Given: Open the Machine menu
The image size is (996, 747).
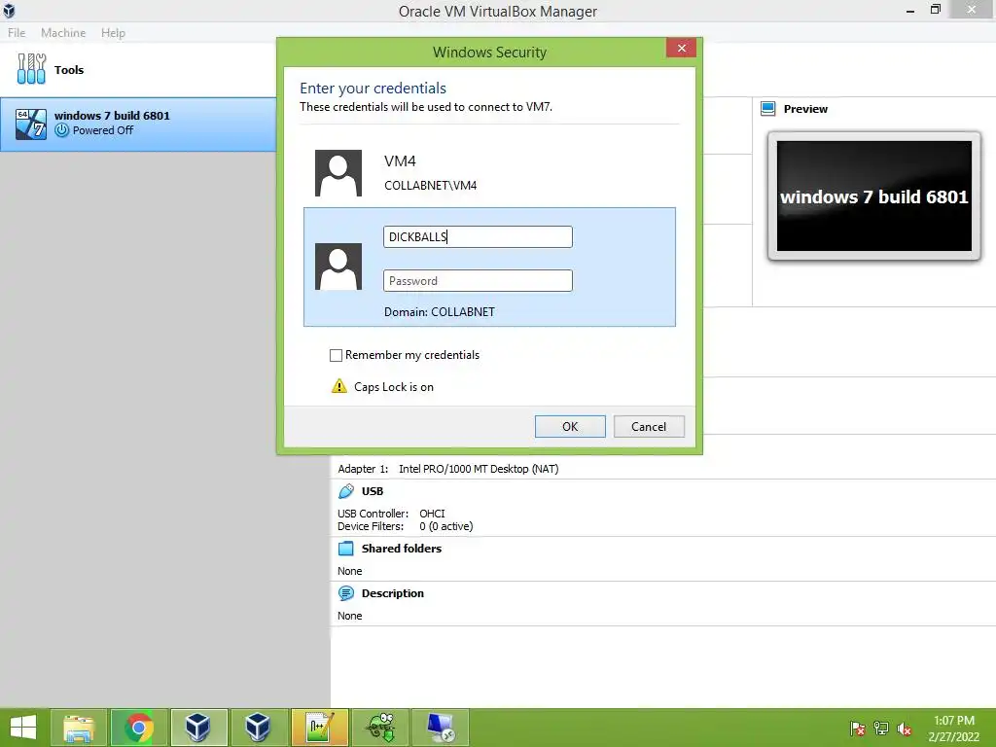Looking at the screenshot, I should pyautogui.click(x=63, y=32).
